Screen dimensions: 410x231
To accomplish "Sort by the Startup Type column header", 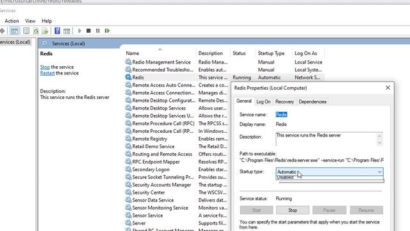I will 274,53.
